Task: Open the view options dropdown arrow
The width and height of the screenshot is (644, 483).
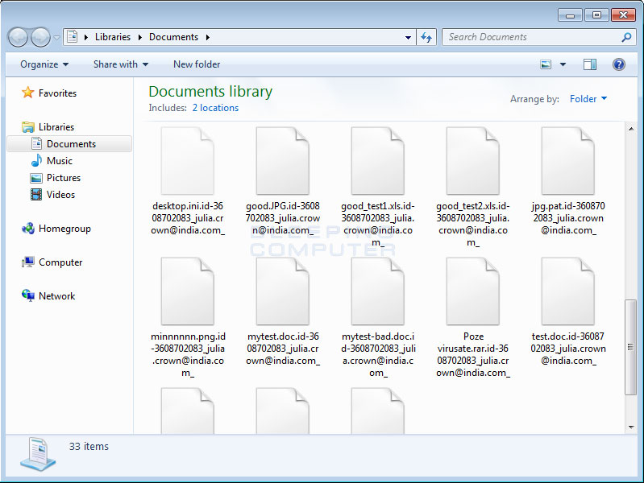Action: click(x=563, y=64)
